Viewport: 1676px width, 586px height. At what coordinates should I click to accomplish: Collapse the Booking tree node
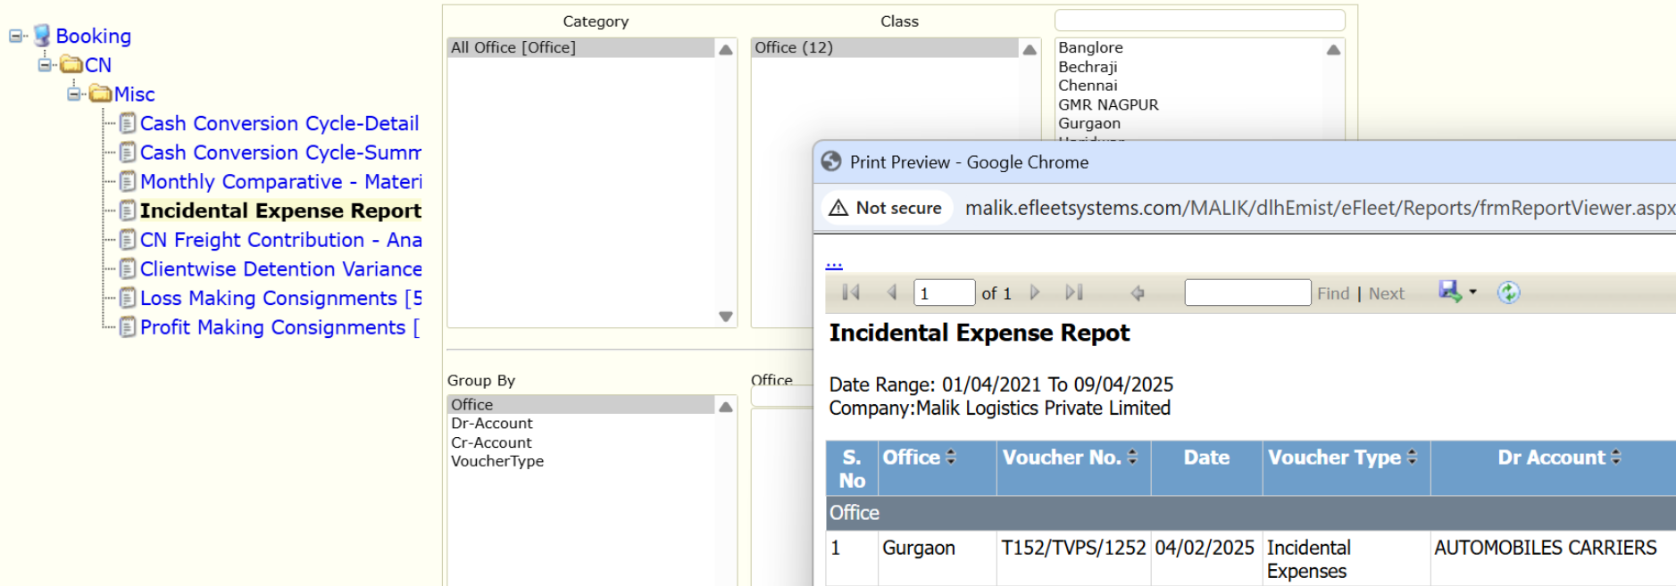(x=16, y=37)
